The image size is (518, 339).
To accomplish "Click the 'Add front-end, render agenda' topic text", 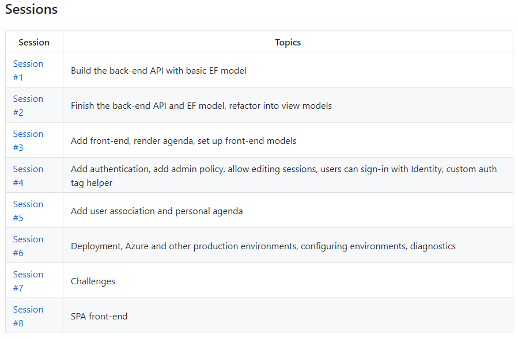I will point(184,141).
